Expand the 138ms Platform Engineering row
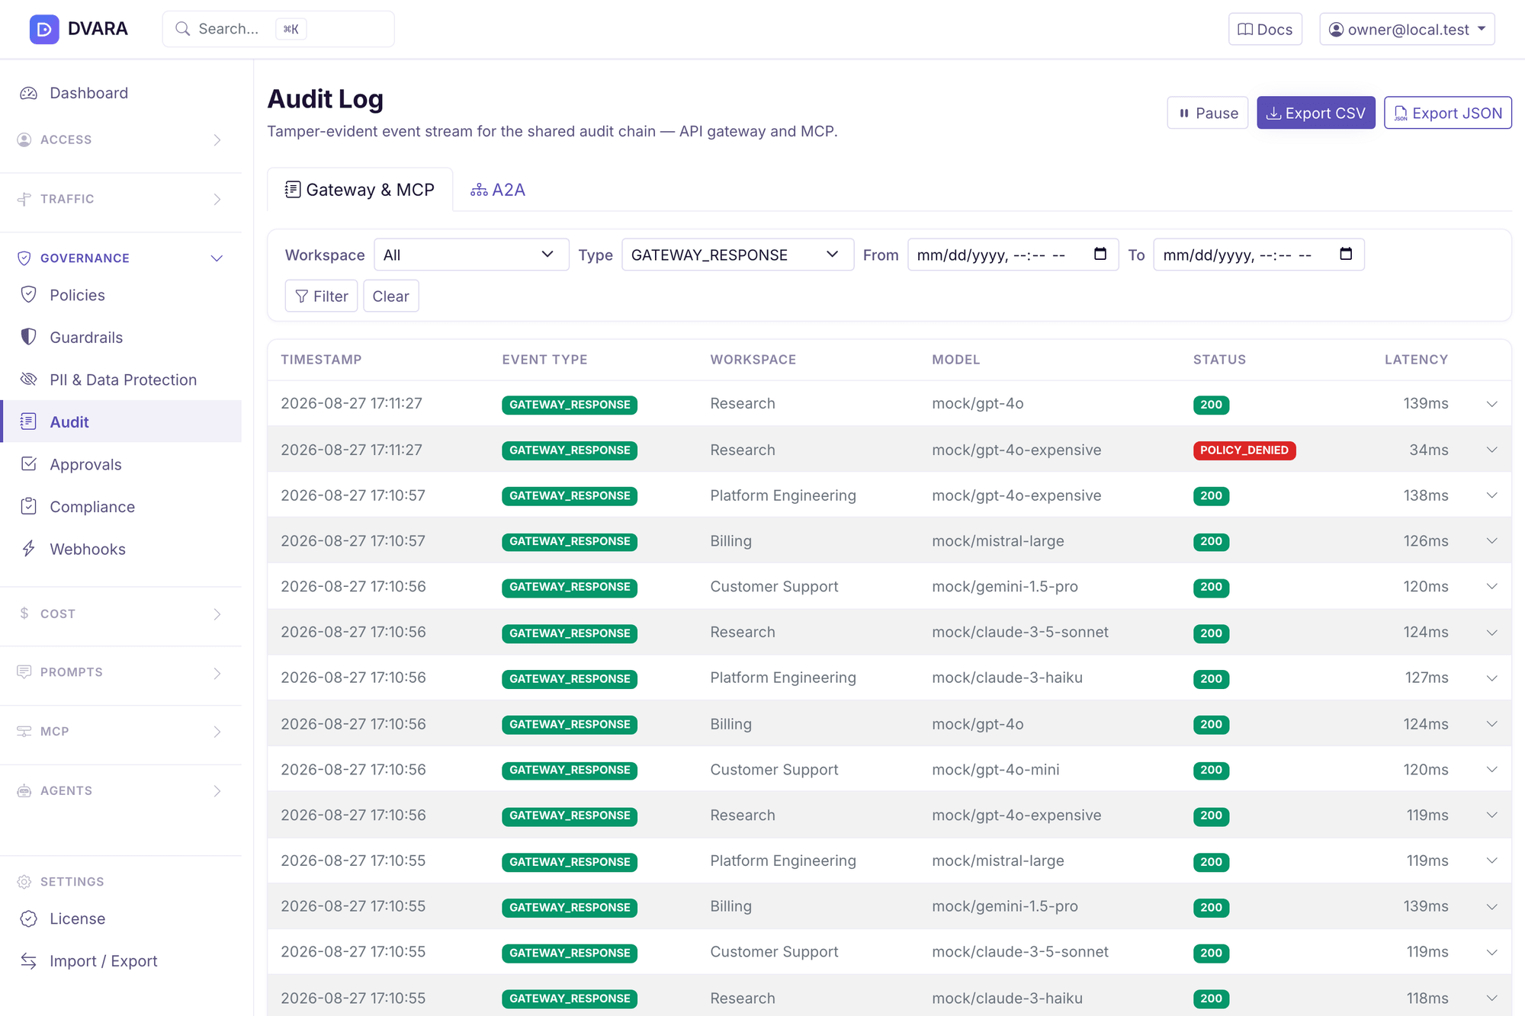 [1492, 495]
